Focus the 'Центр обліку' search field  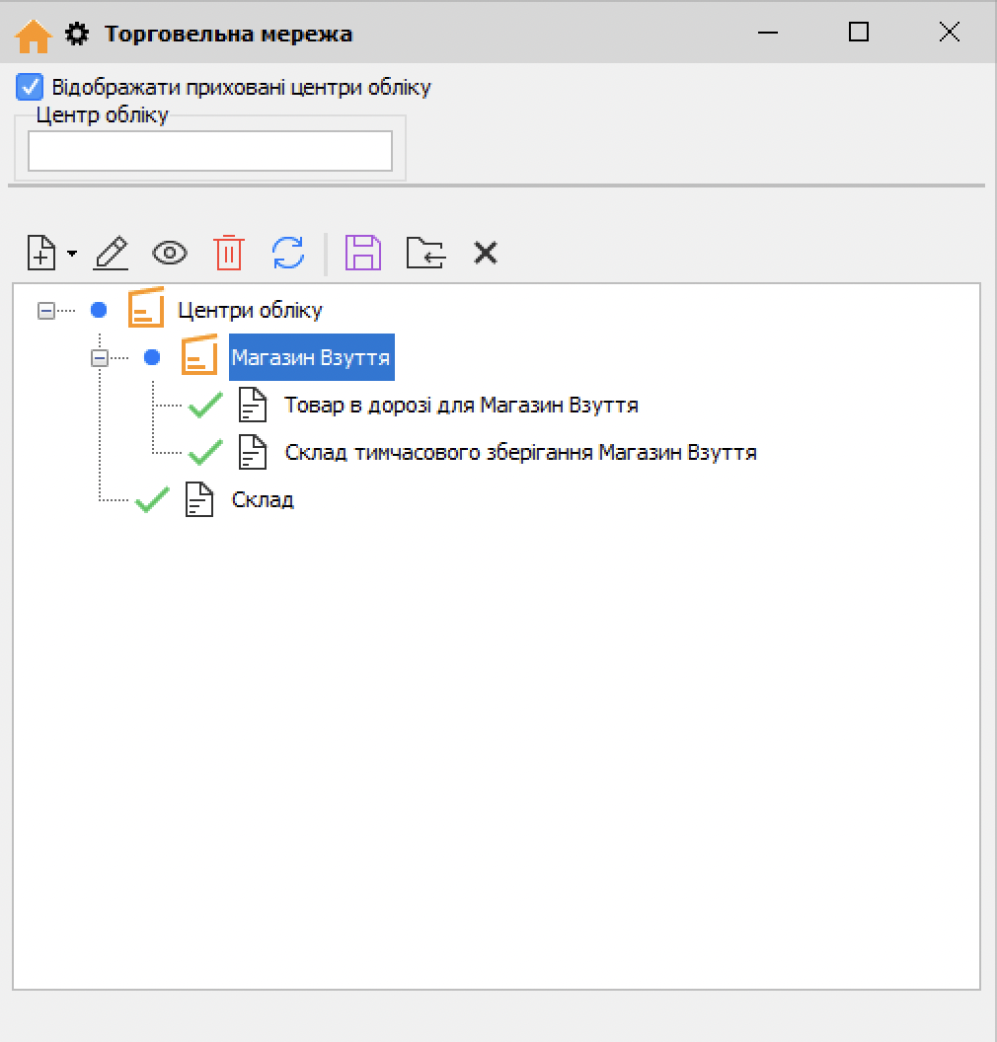(210, 151)
